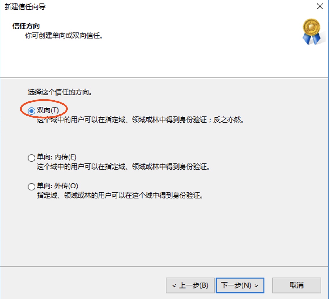Viewport: 329px width, 299px height.
Task: Click the inbound trust description under 内传(E)
Action: pyautogui.click(x=123, y=167)
